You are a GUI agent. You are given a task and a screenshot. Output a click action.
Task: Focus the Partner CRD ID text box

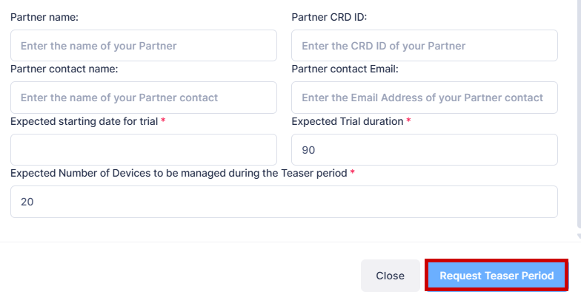click(x=424, y=46)
